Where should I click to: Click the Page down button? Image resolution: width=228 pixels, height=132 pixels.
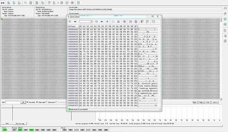tap(202, 102)
